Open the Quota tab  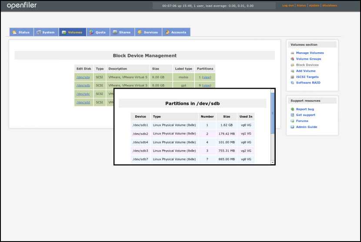pos(97,32)
